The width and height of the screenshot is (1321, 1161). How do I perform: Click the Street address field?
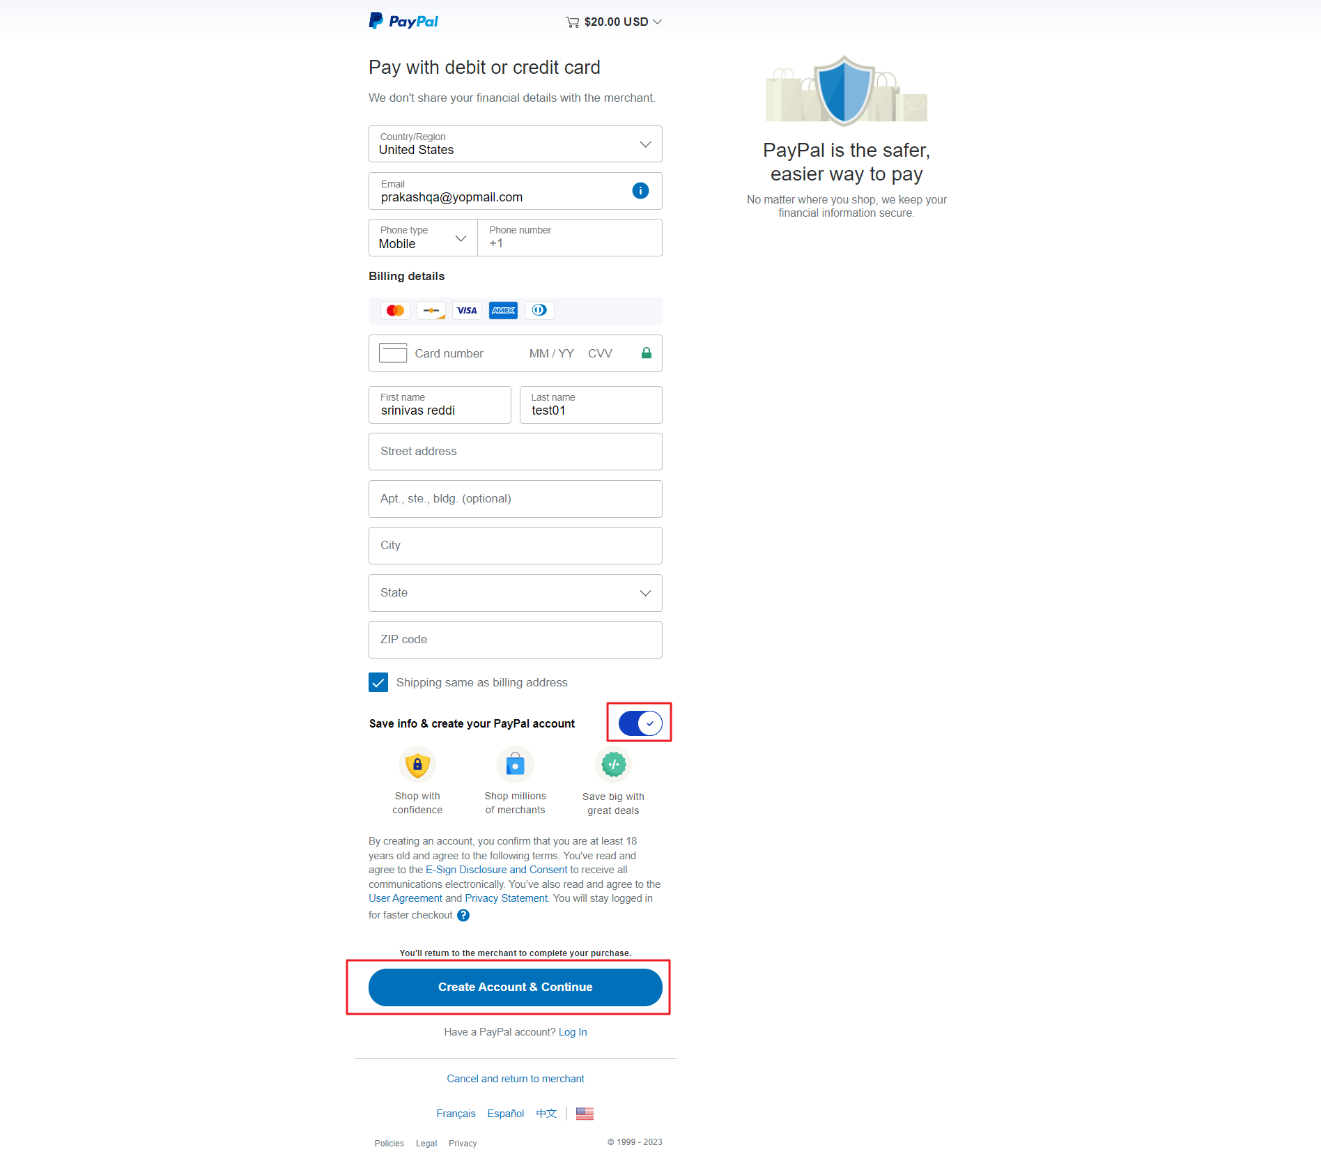tap(515, 452)
